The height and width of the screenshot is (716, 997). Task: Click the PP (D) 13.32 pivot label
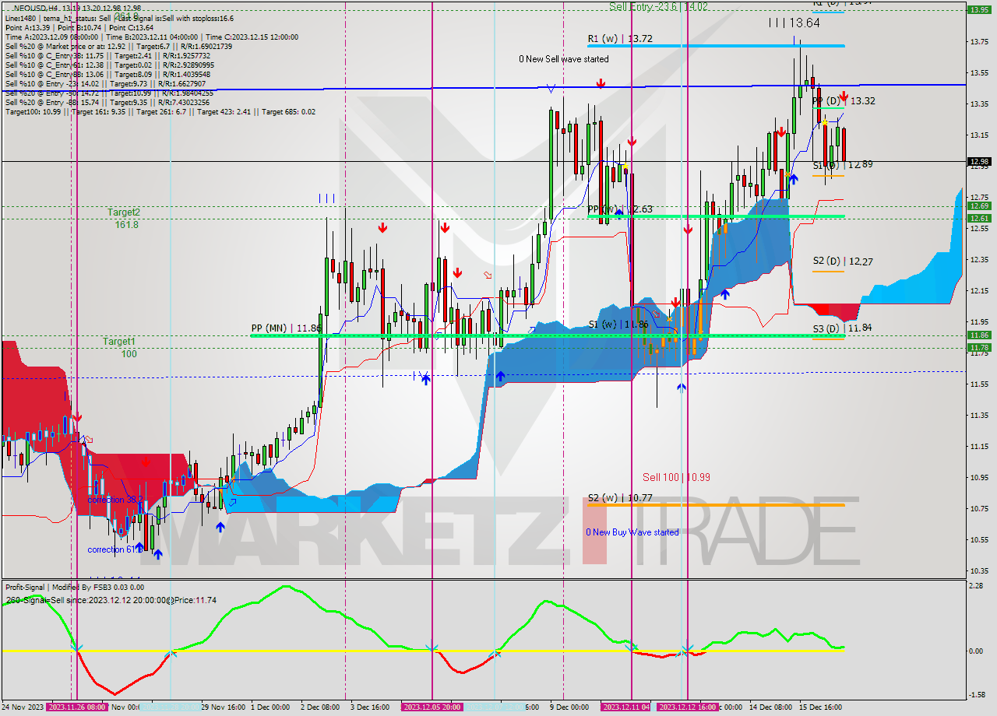point(844,101)
